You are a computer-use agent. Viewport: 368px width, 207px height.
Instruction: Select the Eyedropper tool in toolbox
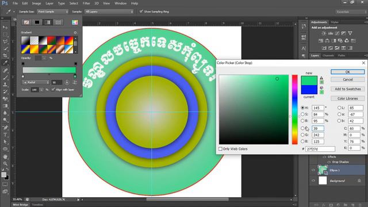(x=5, y=63)
